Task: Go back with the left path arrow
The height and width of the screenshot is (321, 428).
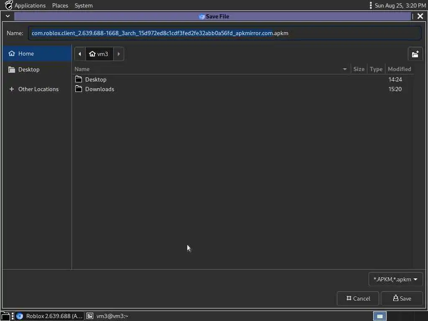Action: [80, 54]
